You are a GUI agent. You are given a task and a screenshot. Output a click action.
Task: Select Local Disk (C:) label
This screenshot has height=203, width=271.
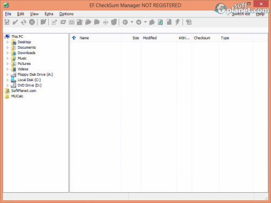tap(29, 80)
